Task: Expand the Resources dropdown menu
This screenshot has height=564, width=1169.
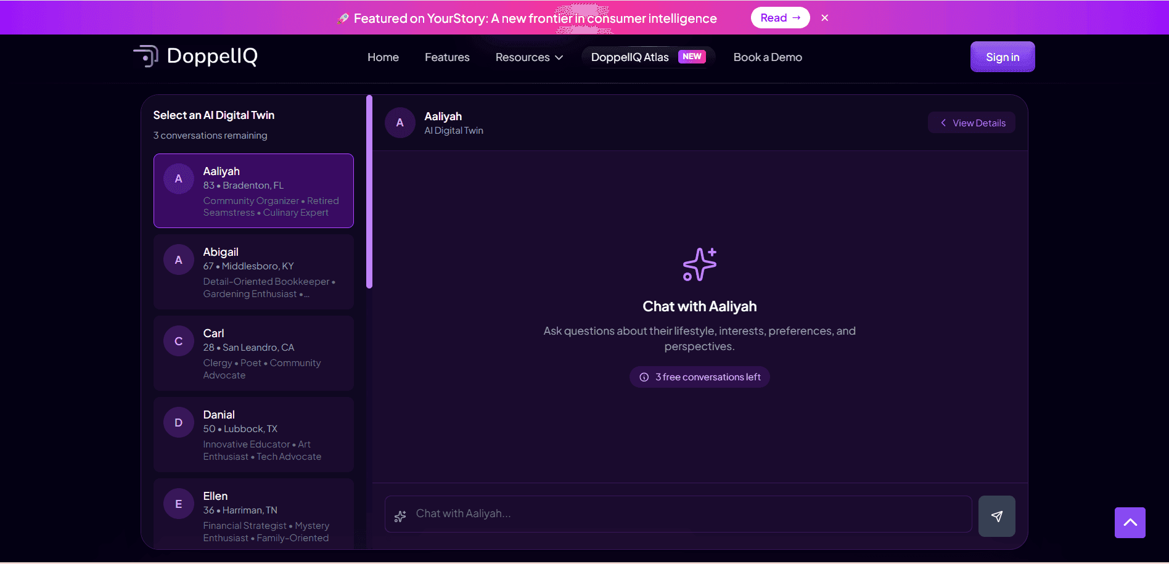Action: [x=529, y=57]
